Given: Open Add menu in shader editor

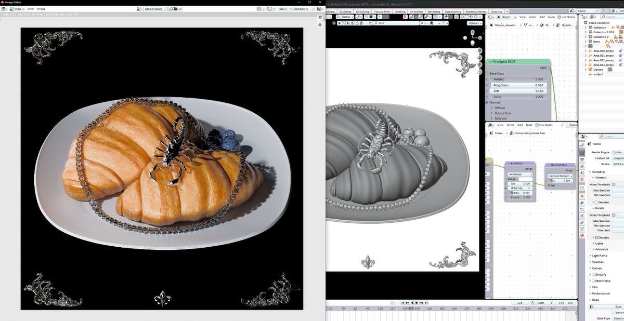Looking at the screenshot, I should 542,17.
